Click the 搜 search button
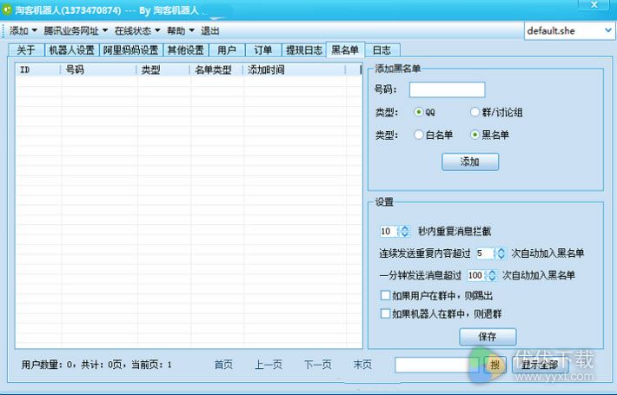 click(x=495, y=365)
